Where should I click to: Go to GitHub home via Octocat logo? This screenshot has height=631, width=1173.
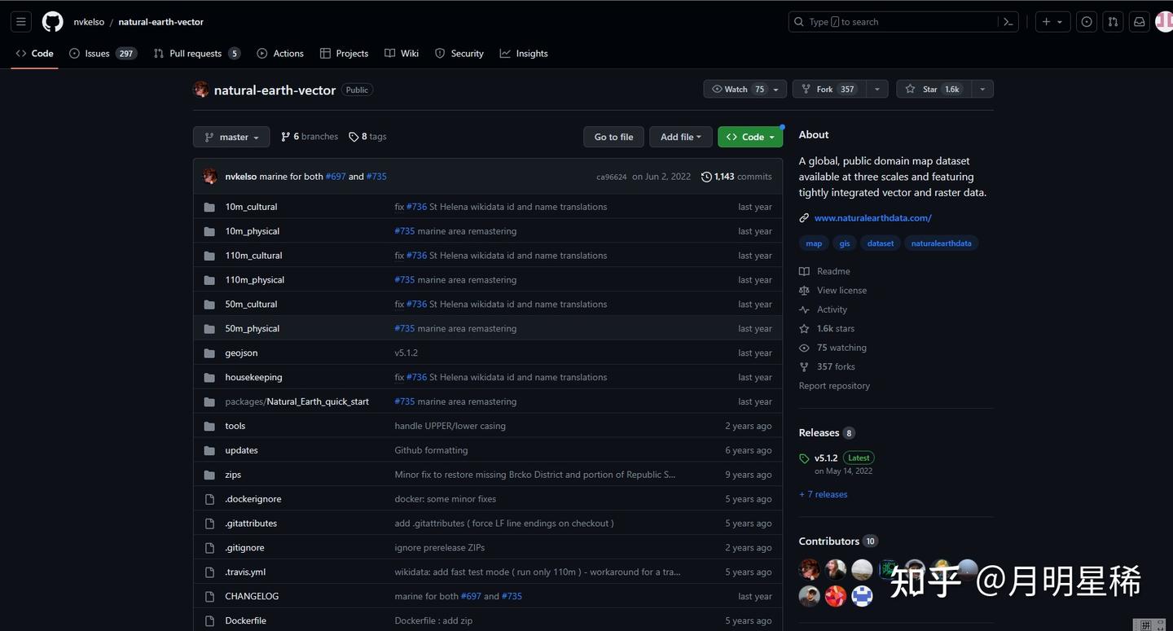click(53, 22)
